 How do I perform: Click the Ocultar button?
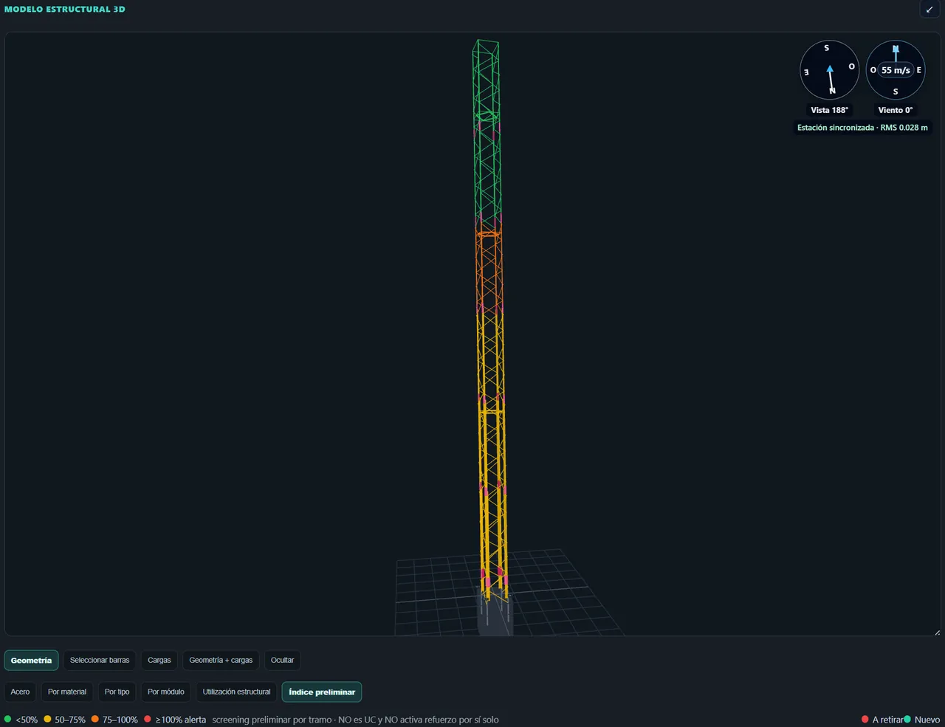click(282, 661)
